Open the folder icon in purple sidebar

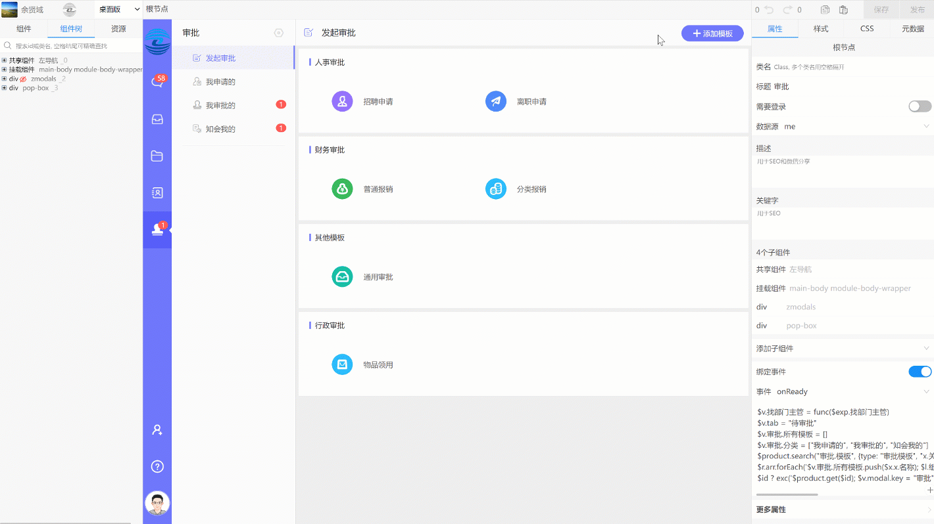(x=157, y=156)
